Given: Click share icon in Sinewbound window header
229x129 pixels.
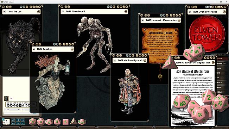Looking at the screenshot, I should tap(114, 7).
